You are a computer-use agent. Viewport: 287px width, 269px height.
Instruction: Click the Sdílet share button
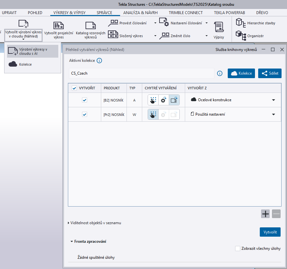[x=270, y=73]
